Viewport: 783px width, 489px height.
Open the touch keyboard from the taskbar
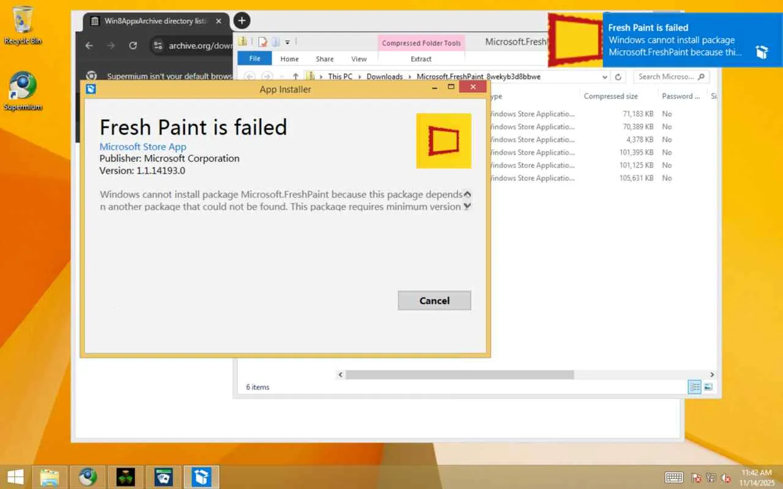674,477
